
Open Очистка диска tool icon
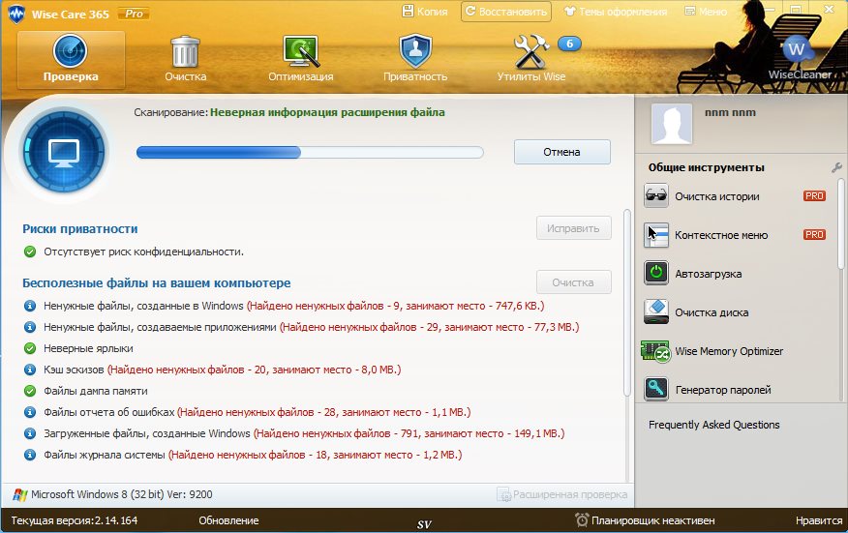click(x=656, y=312)
